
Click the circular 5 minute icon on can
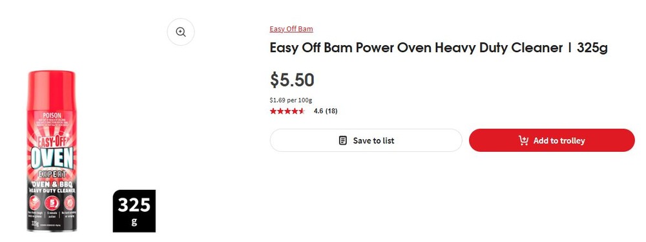tap(52, 202)
